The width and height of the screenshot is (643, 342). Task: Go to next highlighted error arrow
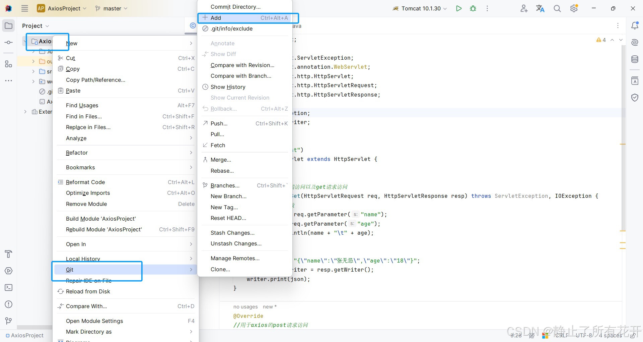click(x=621, y=40)
